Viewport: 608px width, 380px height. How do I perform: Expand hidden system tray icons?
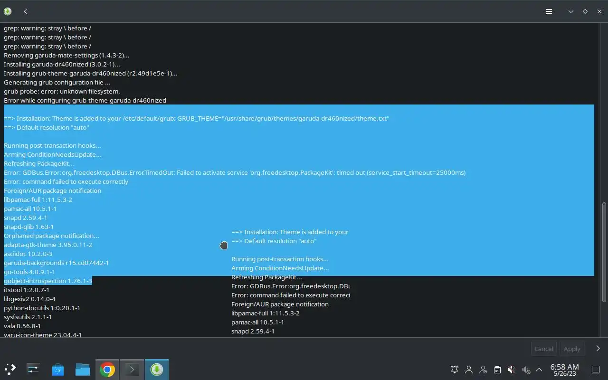point(539,370)
